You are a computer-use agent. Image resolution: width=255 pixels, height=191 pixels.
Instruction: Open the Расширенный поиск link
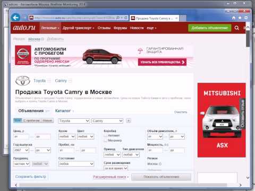pyautogui.click(x=109, y=177)
